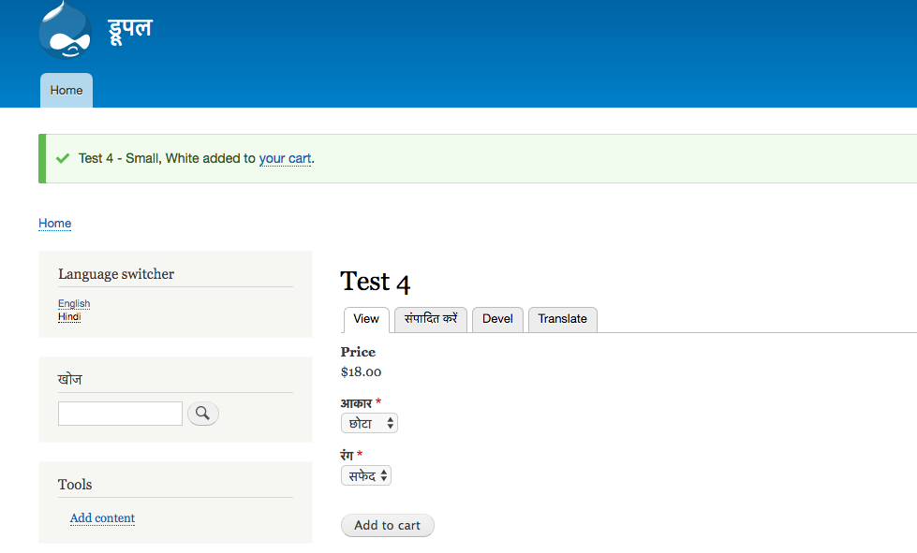Viewport: 917px width, 553px height.
Task: Switch to the Devel tab
Action: coord(497,319)
